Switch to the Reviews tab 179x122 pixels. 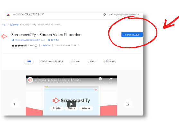tap(75, 62)
